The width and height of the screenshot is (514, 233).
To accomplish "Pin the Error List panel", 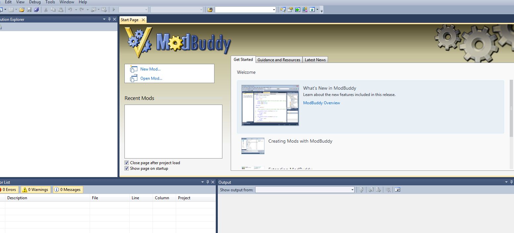I will coord(208,182).
